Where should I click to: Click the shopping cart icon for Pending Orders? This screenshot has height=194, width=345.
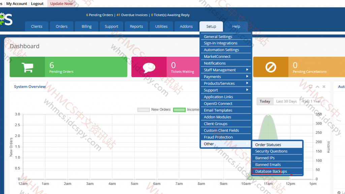pyautogui.click(x=27, y=67)
